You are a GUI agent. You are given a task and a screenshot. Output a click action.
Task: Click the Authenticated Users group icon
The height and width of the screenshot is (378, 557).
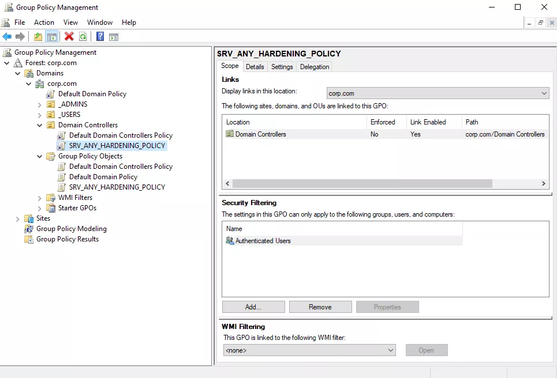(230, 240)
